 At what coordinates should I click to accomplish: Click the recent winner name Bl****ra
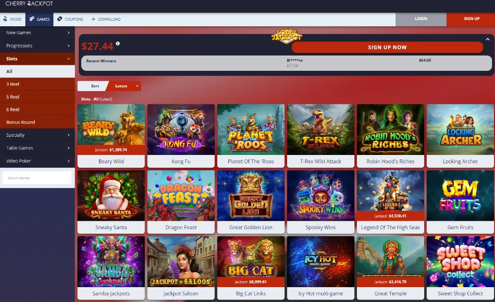[x=295, y=60]
